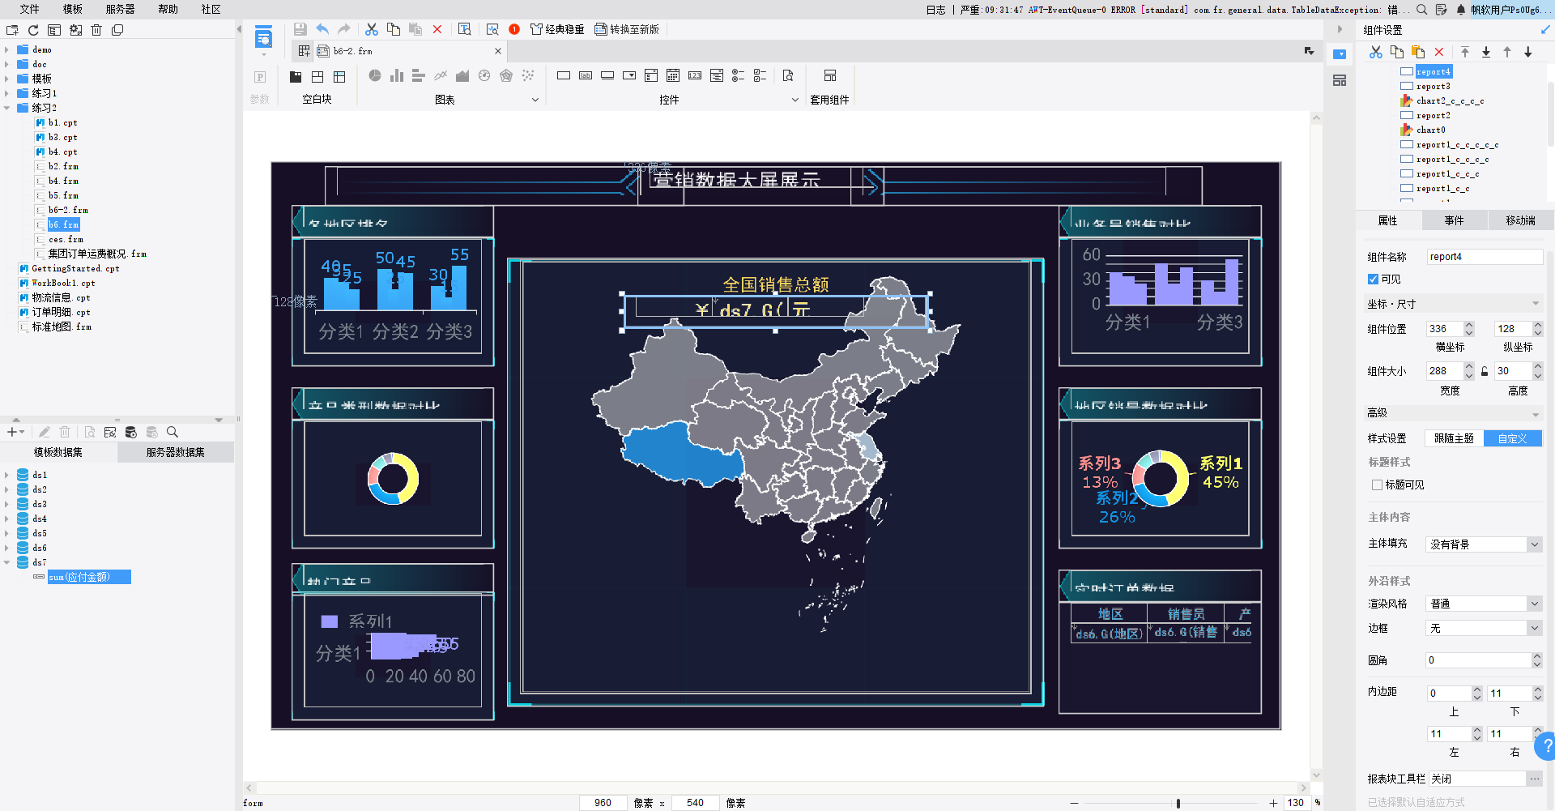Increase the 横坐标 value with stepper
Screen dimensions: 1555x811
(x=1469, y=325)
